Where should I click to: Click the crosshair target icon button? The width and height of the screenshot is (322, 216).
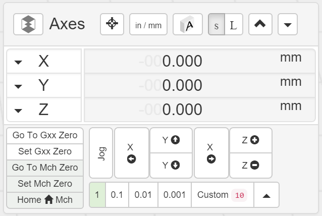click(112, 24)
